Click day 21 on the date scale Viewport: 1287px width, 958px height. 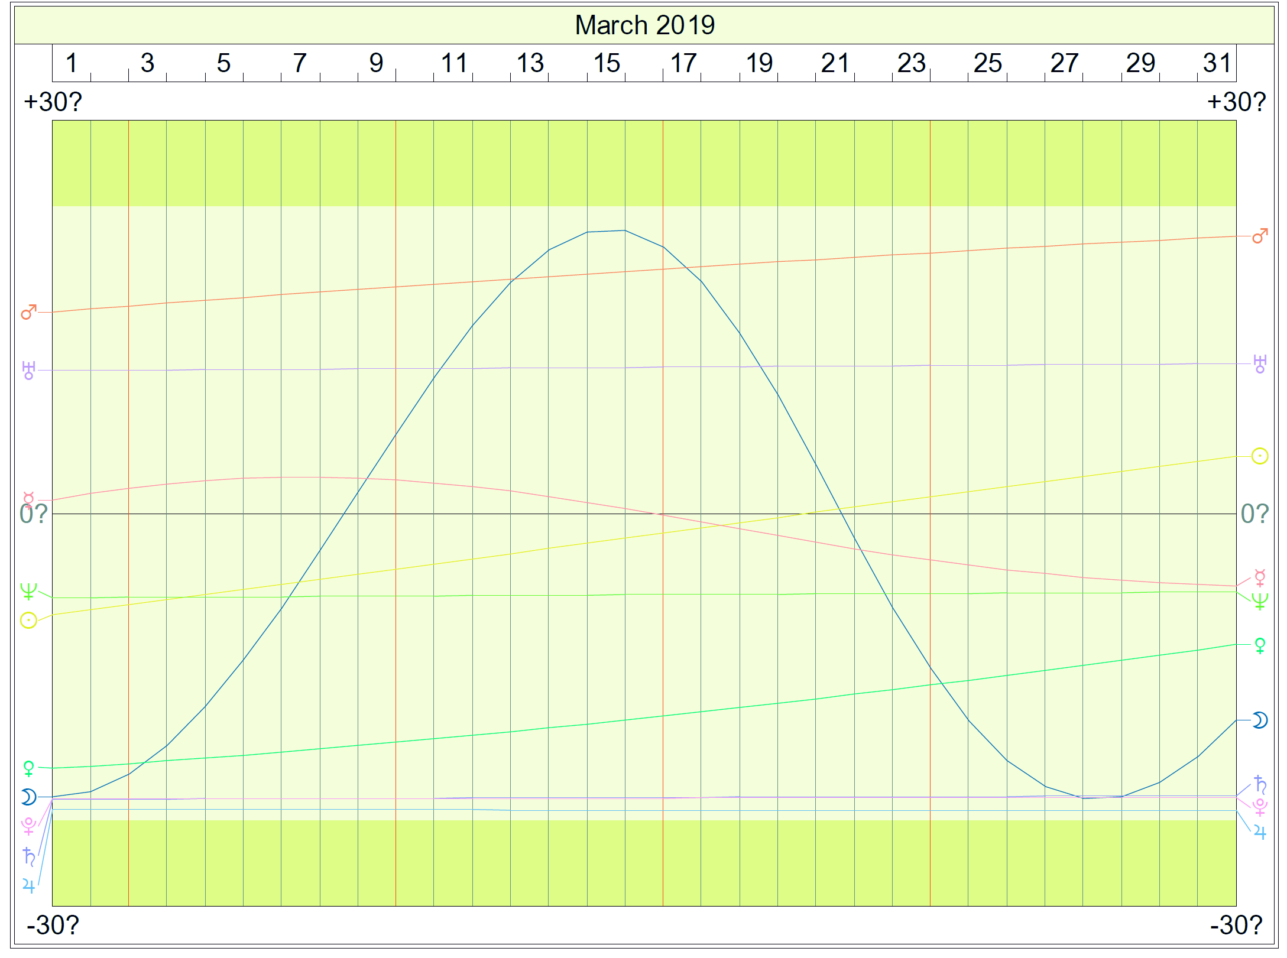coord(835,63)
